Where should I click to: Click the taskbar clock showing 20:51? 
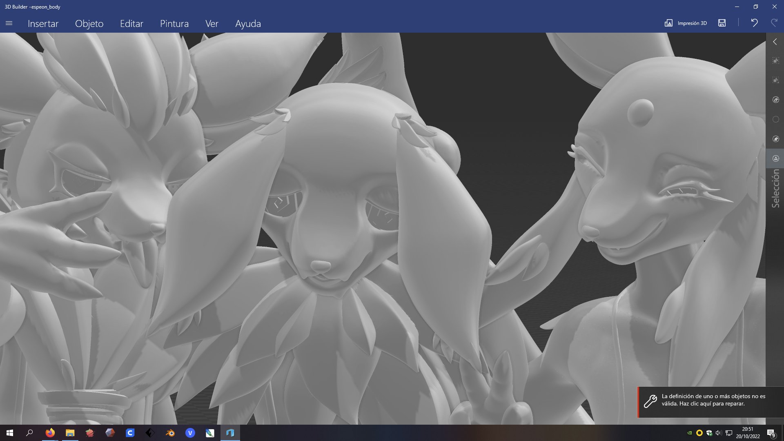(x=748, y=433)
